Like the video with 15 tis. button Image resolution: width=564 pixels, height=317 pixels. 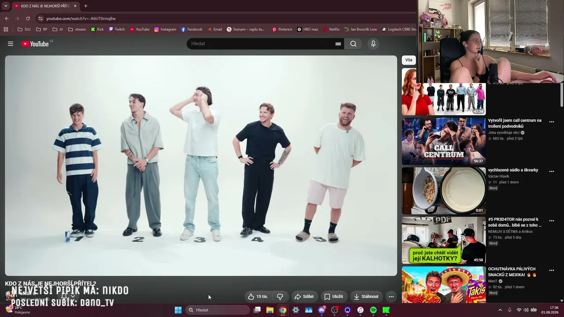click(x=258, y=296)
